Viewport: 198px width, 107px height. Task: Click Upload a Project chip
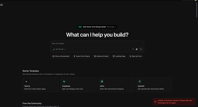coord(101,56)
